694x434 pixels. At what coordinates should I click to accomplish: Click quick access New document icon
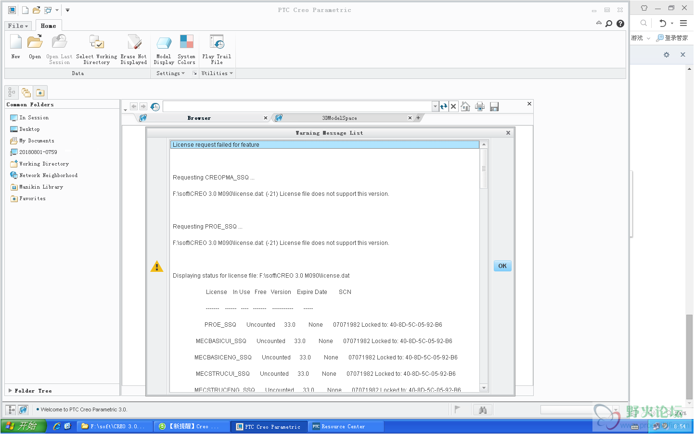25,10
